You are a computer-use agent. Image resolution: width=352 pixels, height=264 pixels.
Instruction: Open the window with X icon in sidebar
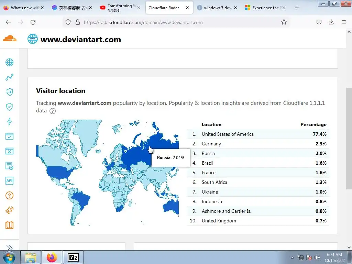9,151
